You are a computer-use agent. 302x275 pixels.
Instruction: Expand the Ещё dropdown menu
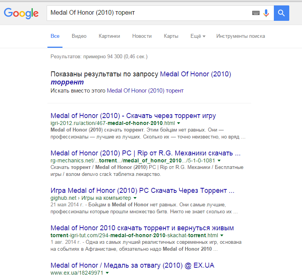point(198,36)
